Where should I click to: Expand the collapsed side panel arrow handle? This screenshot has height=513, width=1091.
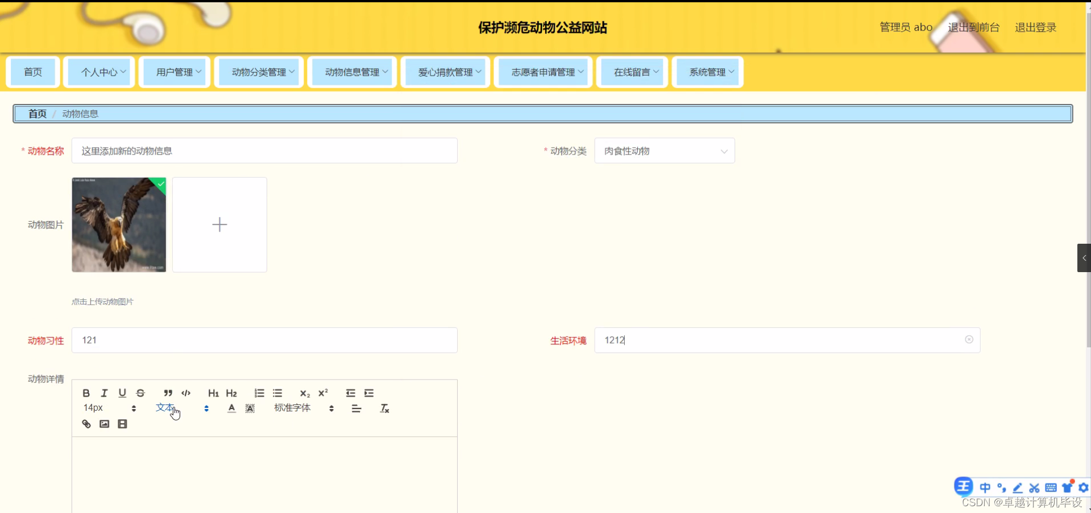click(1084, 258)
